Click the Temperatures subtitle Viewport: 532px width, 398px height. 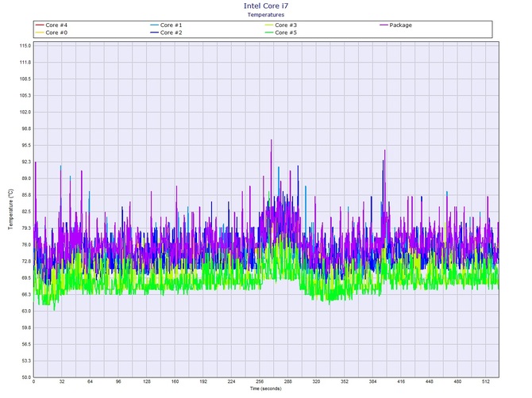coord(266,14)
